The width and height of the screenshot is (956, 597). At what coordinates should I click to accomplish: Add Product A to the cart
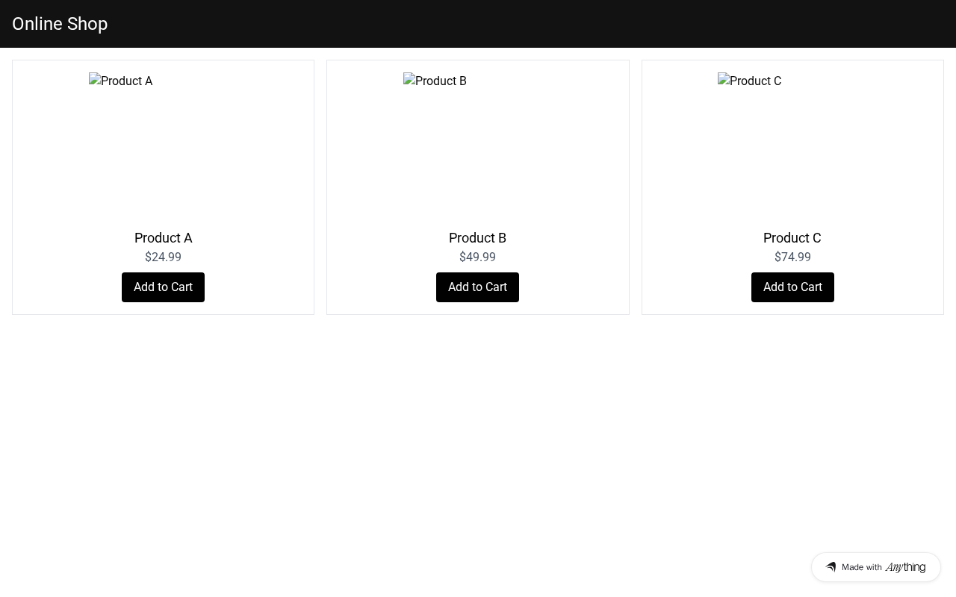click(x=163, y=287)
